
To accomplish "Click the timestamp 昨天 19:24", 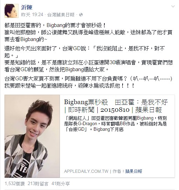I will coord(32,15).
